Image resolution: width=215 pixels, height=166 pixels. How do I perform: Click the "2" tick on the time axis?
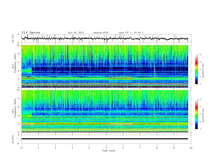coord(55,148)
